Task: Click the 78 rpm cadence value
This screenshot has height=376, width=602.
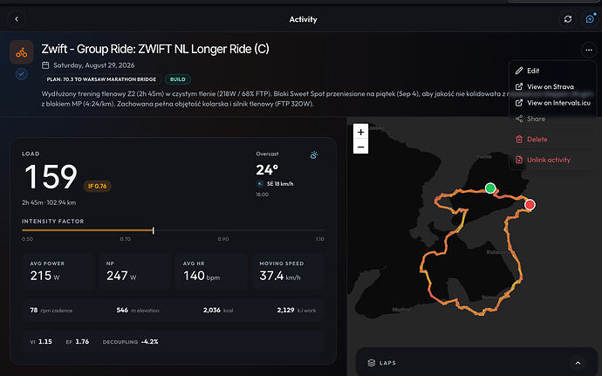Action: click(x=51, y=311)
